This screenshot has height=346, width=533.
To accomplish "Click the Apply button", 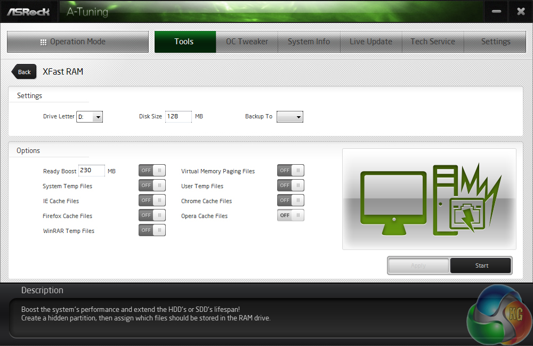I will (418, 265).
